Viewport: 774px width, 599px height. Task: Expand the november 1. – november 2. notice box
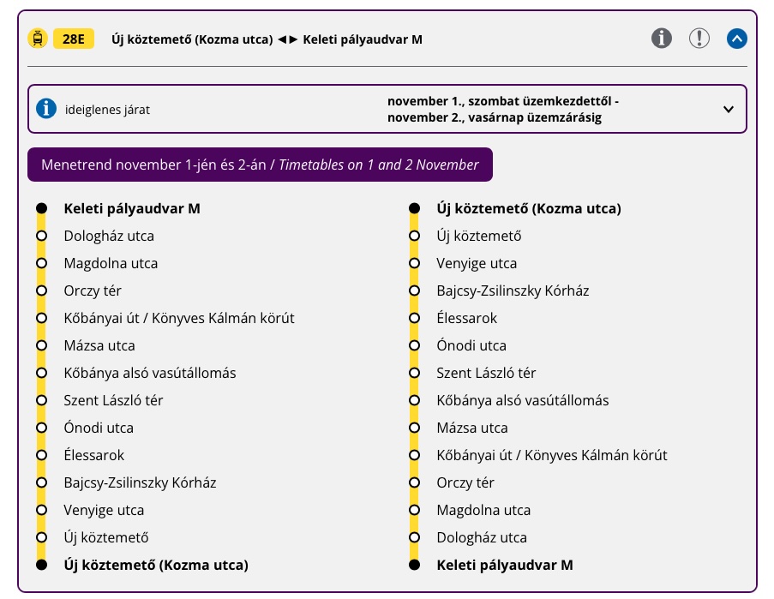387,109
